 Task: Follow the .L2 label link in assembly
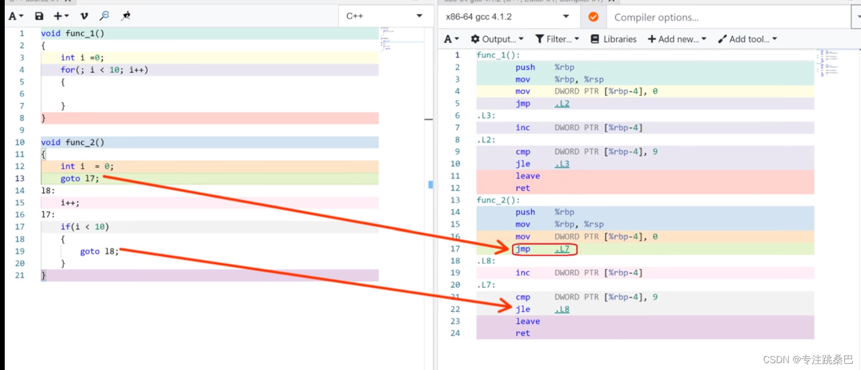tap(562, 104)
